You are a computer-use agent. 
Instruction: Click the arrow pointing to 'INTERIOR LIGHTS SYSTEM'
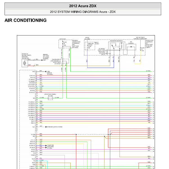[x=46, y=127]
